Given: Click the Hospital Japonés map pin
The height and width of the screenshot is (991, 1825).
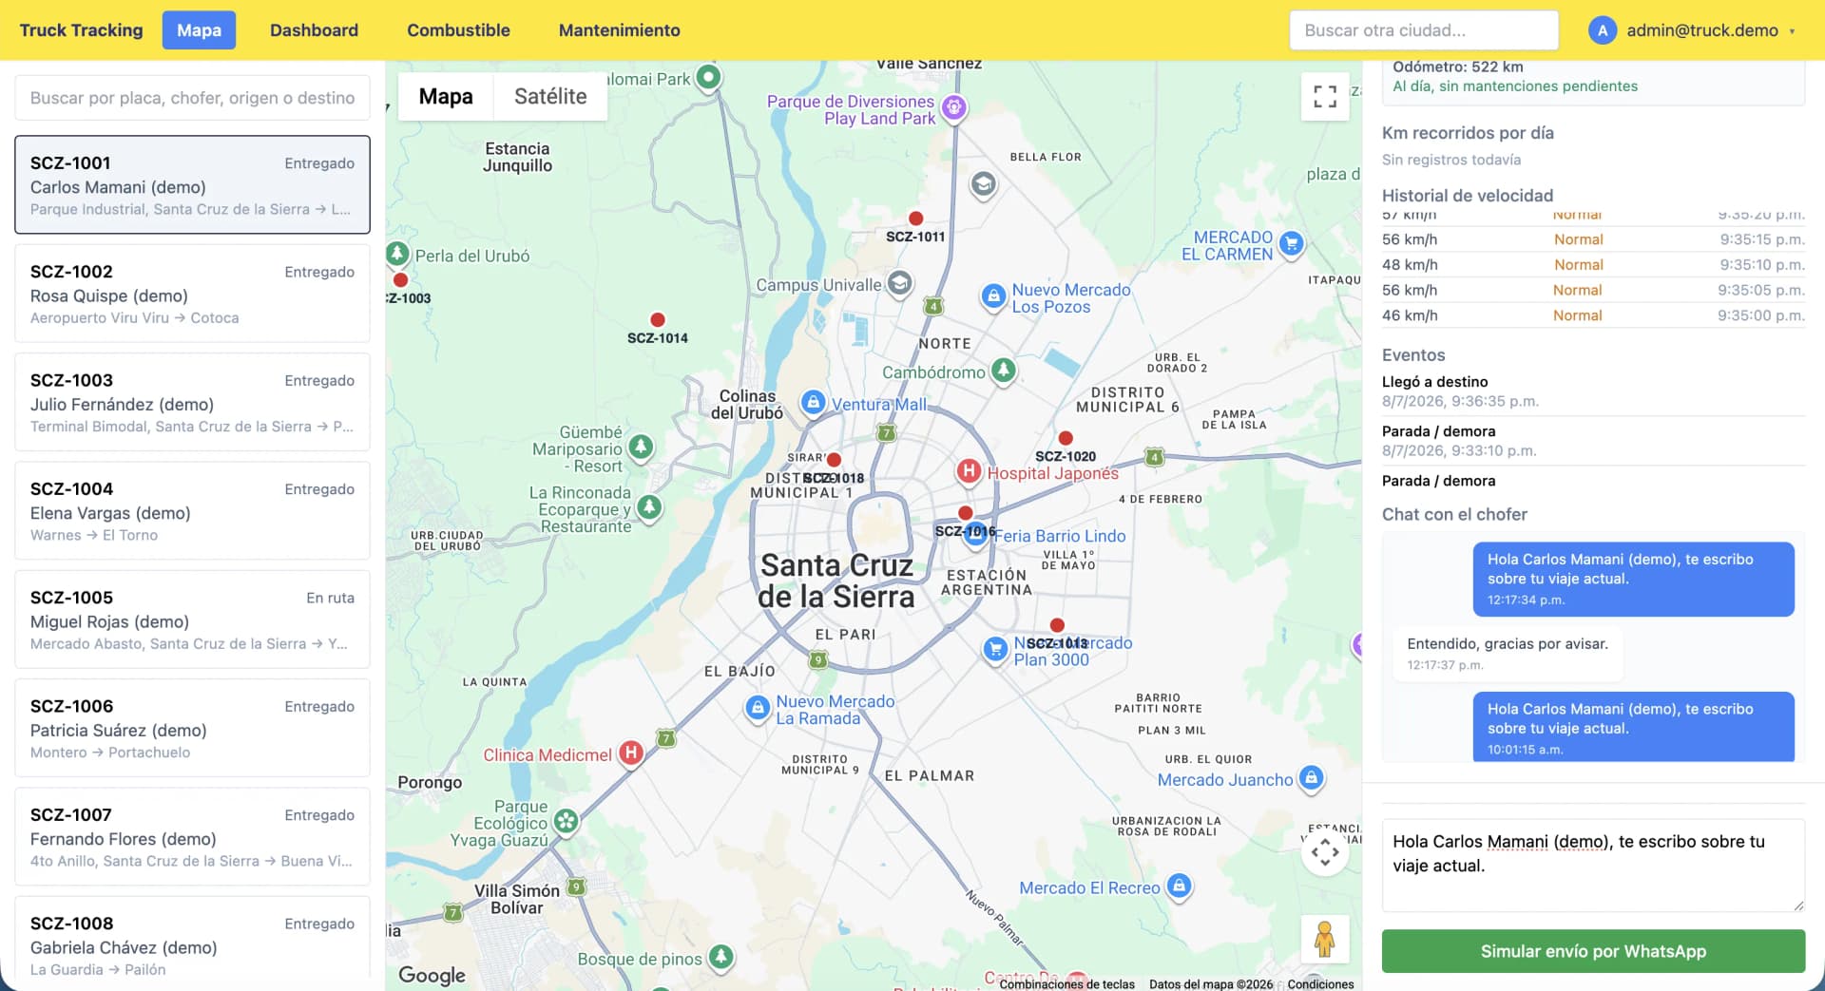Looking at the screenshot, I should 968,470.
